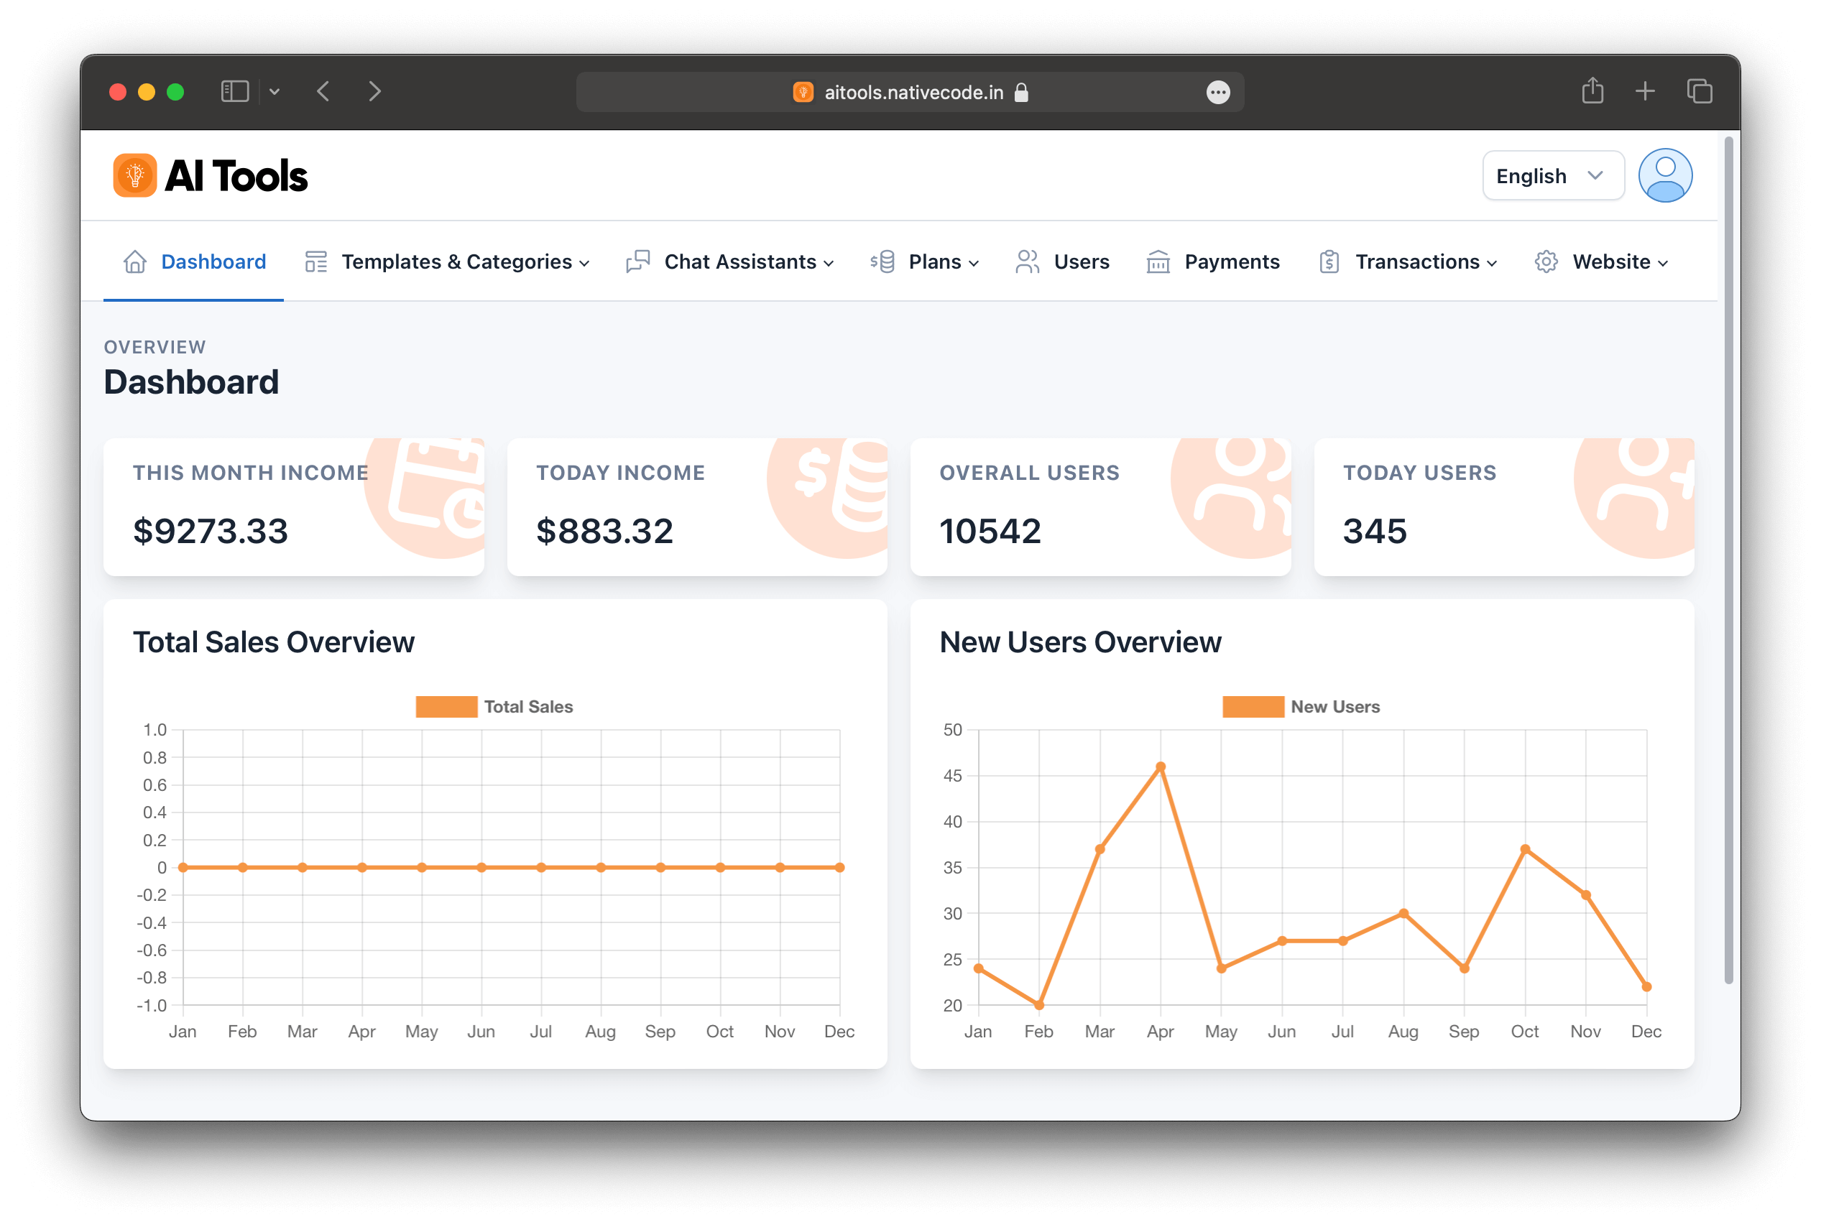Viewport: 1821px width, 1227px height.
Task: Toggle the Safari sidebar icon
Action: [235, 91]
